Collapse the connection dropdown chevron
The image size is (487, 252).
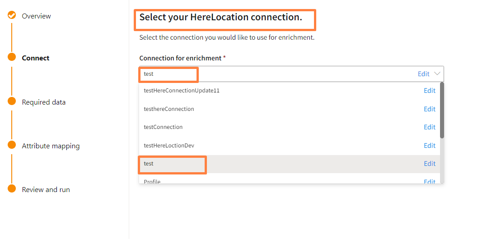437,74
